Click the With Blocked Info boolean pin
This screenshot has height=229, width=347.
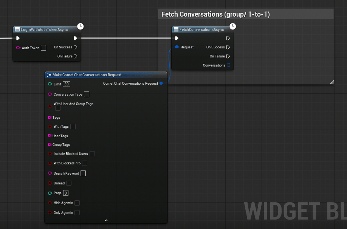[50, 163]
